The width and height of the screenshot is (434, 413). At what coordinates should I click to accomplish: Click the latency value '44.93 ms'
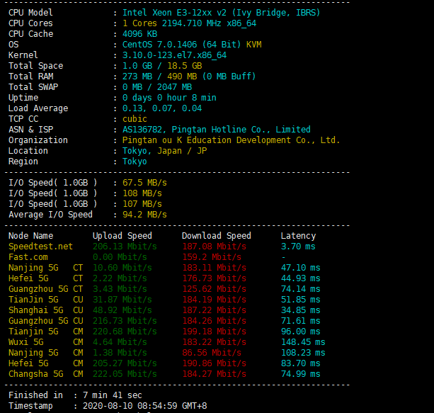pyautogui.click(x=301, y=278)
